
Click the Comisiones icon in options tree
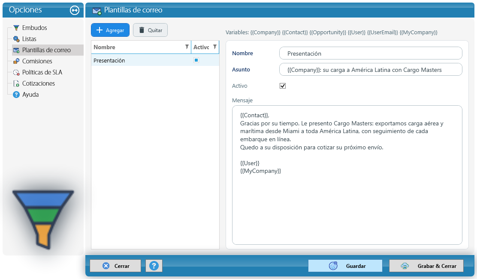point(16,61)
